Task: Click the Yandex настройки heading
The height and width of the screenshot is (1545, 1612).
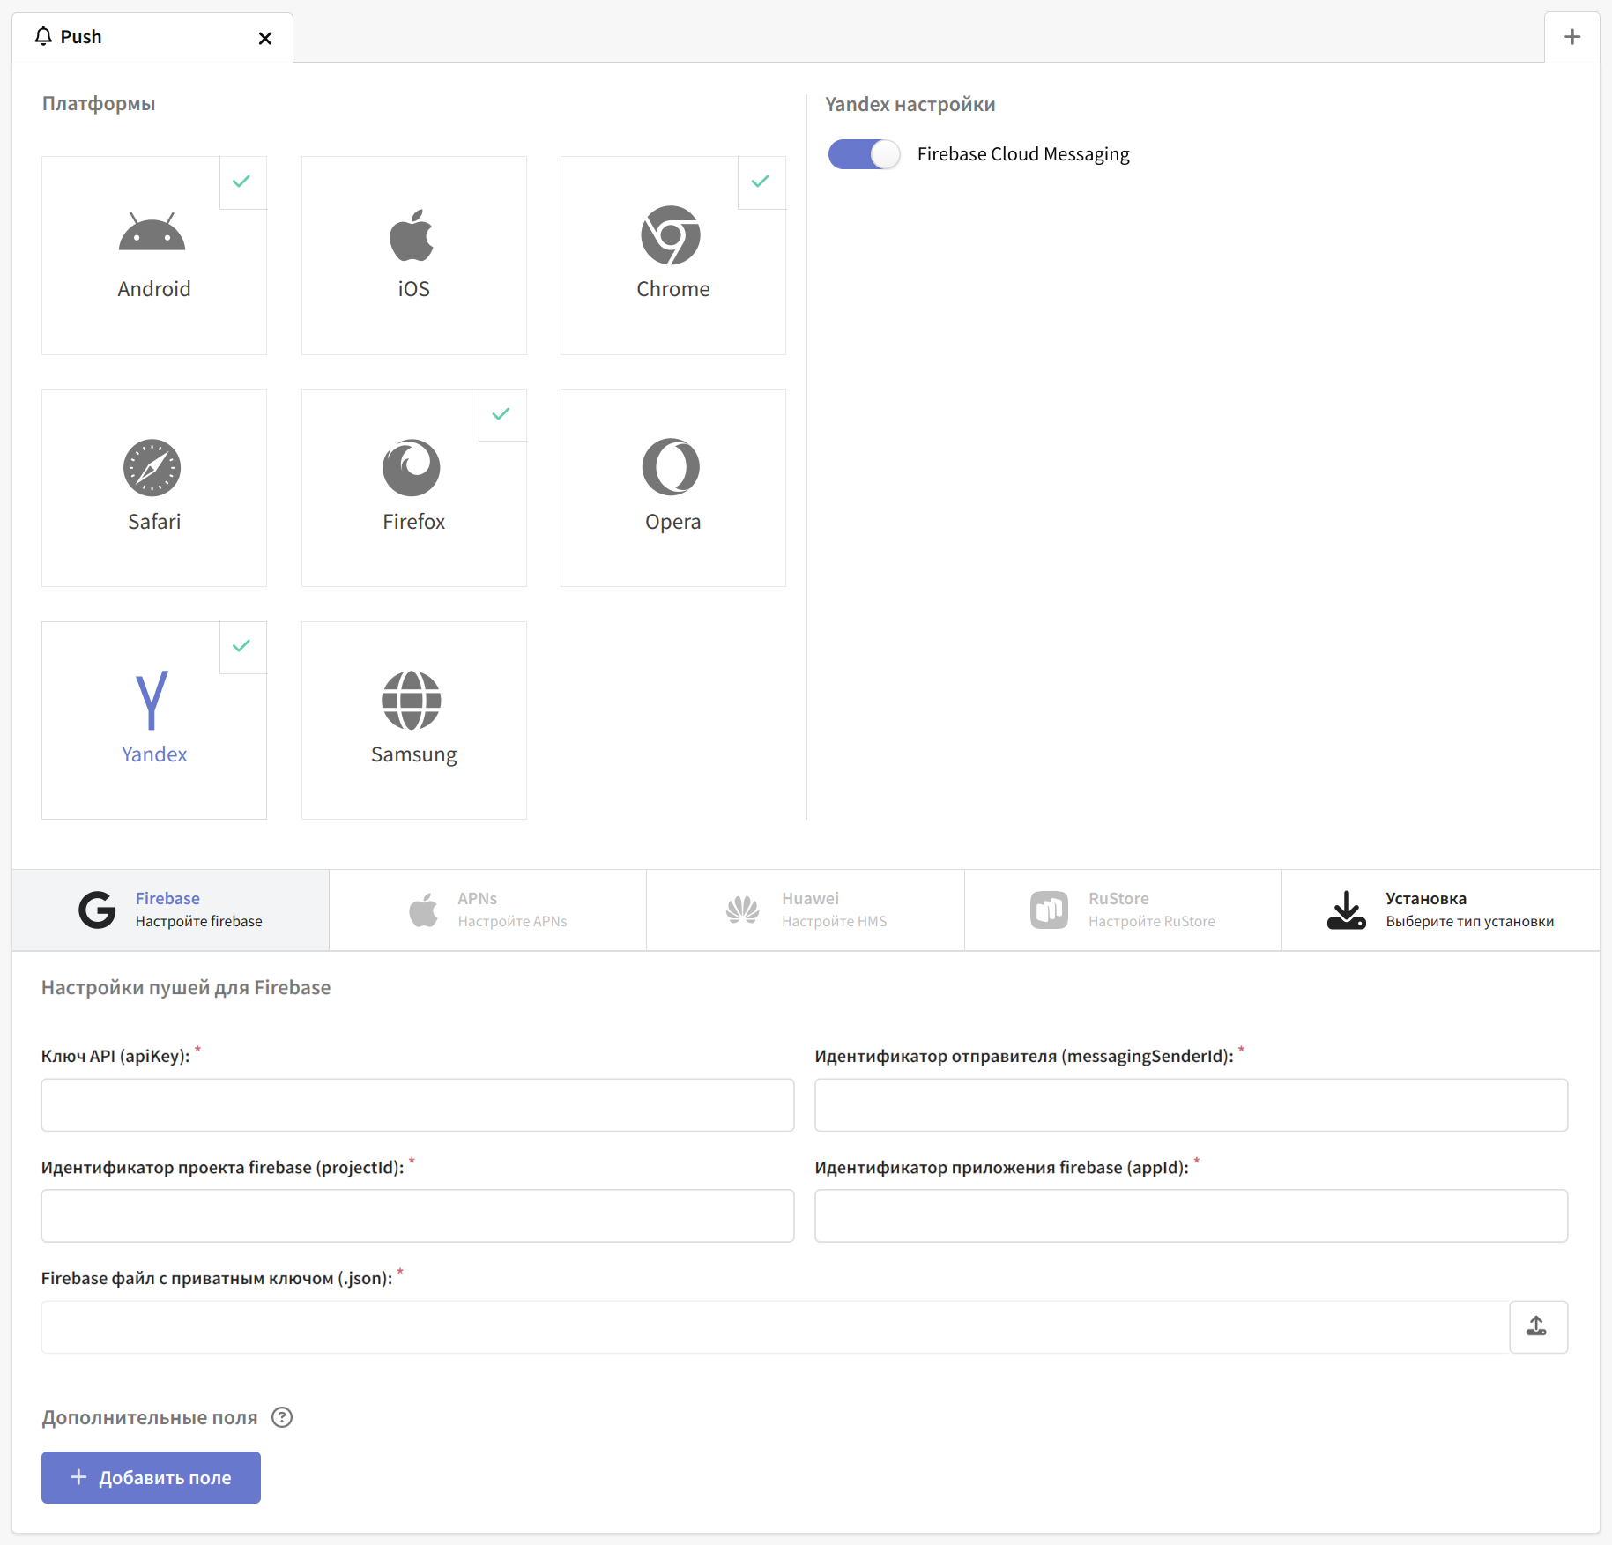Action: [910, 104]
